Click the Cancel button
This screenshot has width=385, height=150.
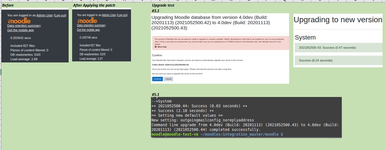coord(168,79)
